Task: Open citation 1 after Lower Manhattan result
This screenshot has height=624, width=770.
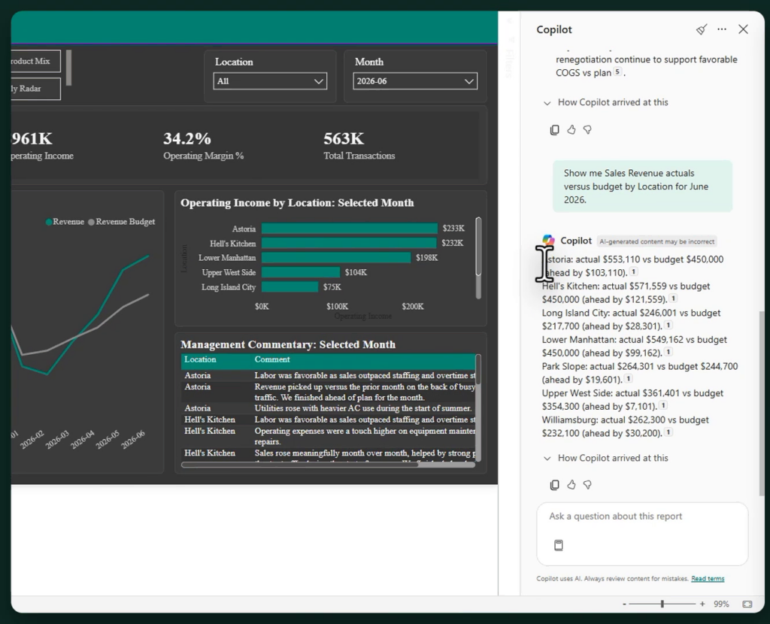Action: pyautogui.click(x=668, y=352)
